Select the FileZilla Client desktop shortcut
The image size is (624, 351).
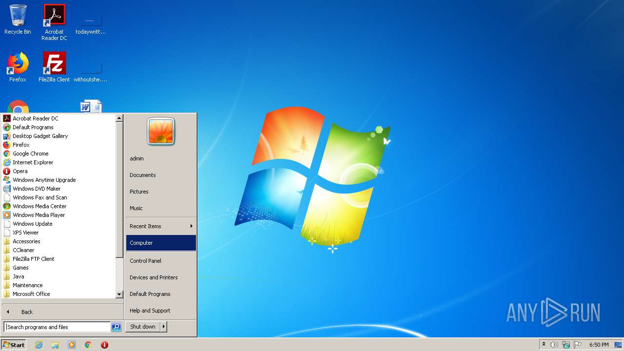tap(54, 67)
